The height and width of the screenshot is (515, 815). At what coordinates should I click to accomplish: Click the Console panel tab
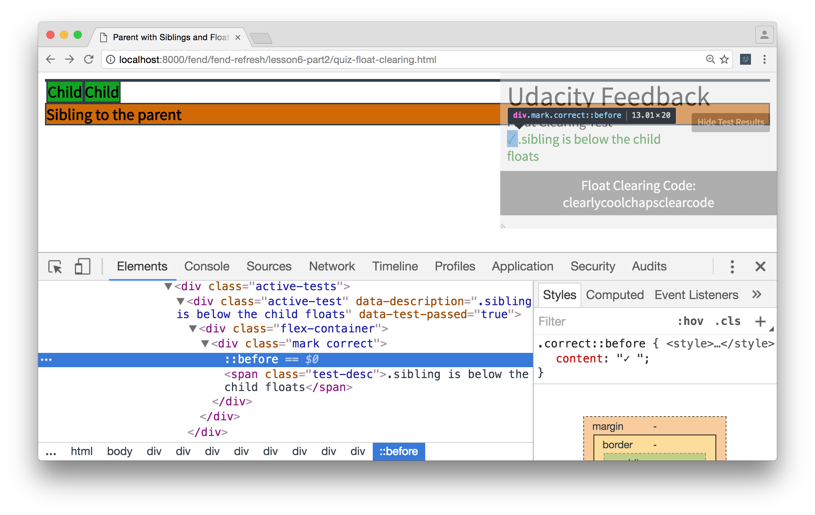(206, 266)
